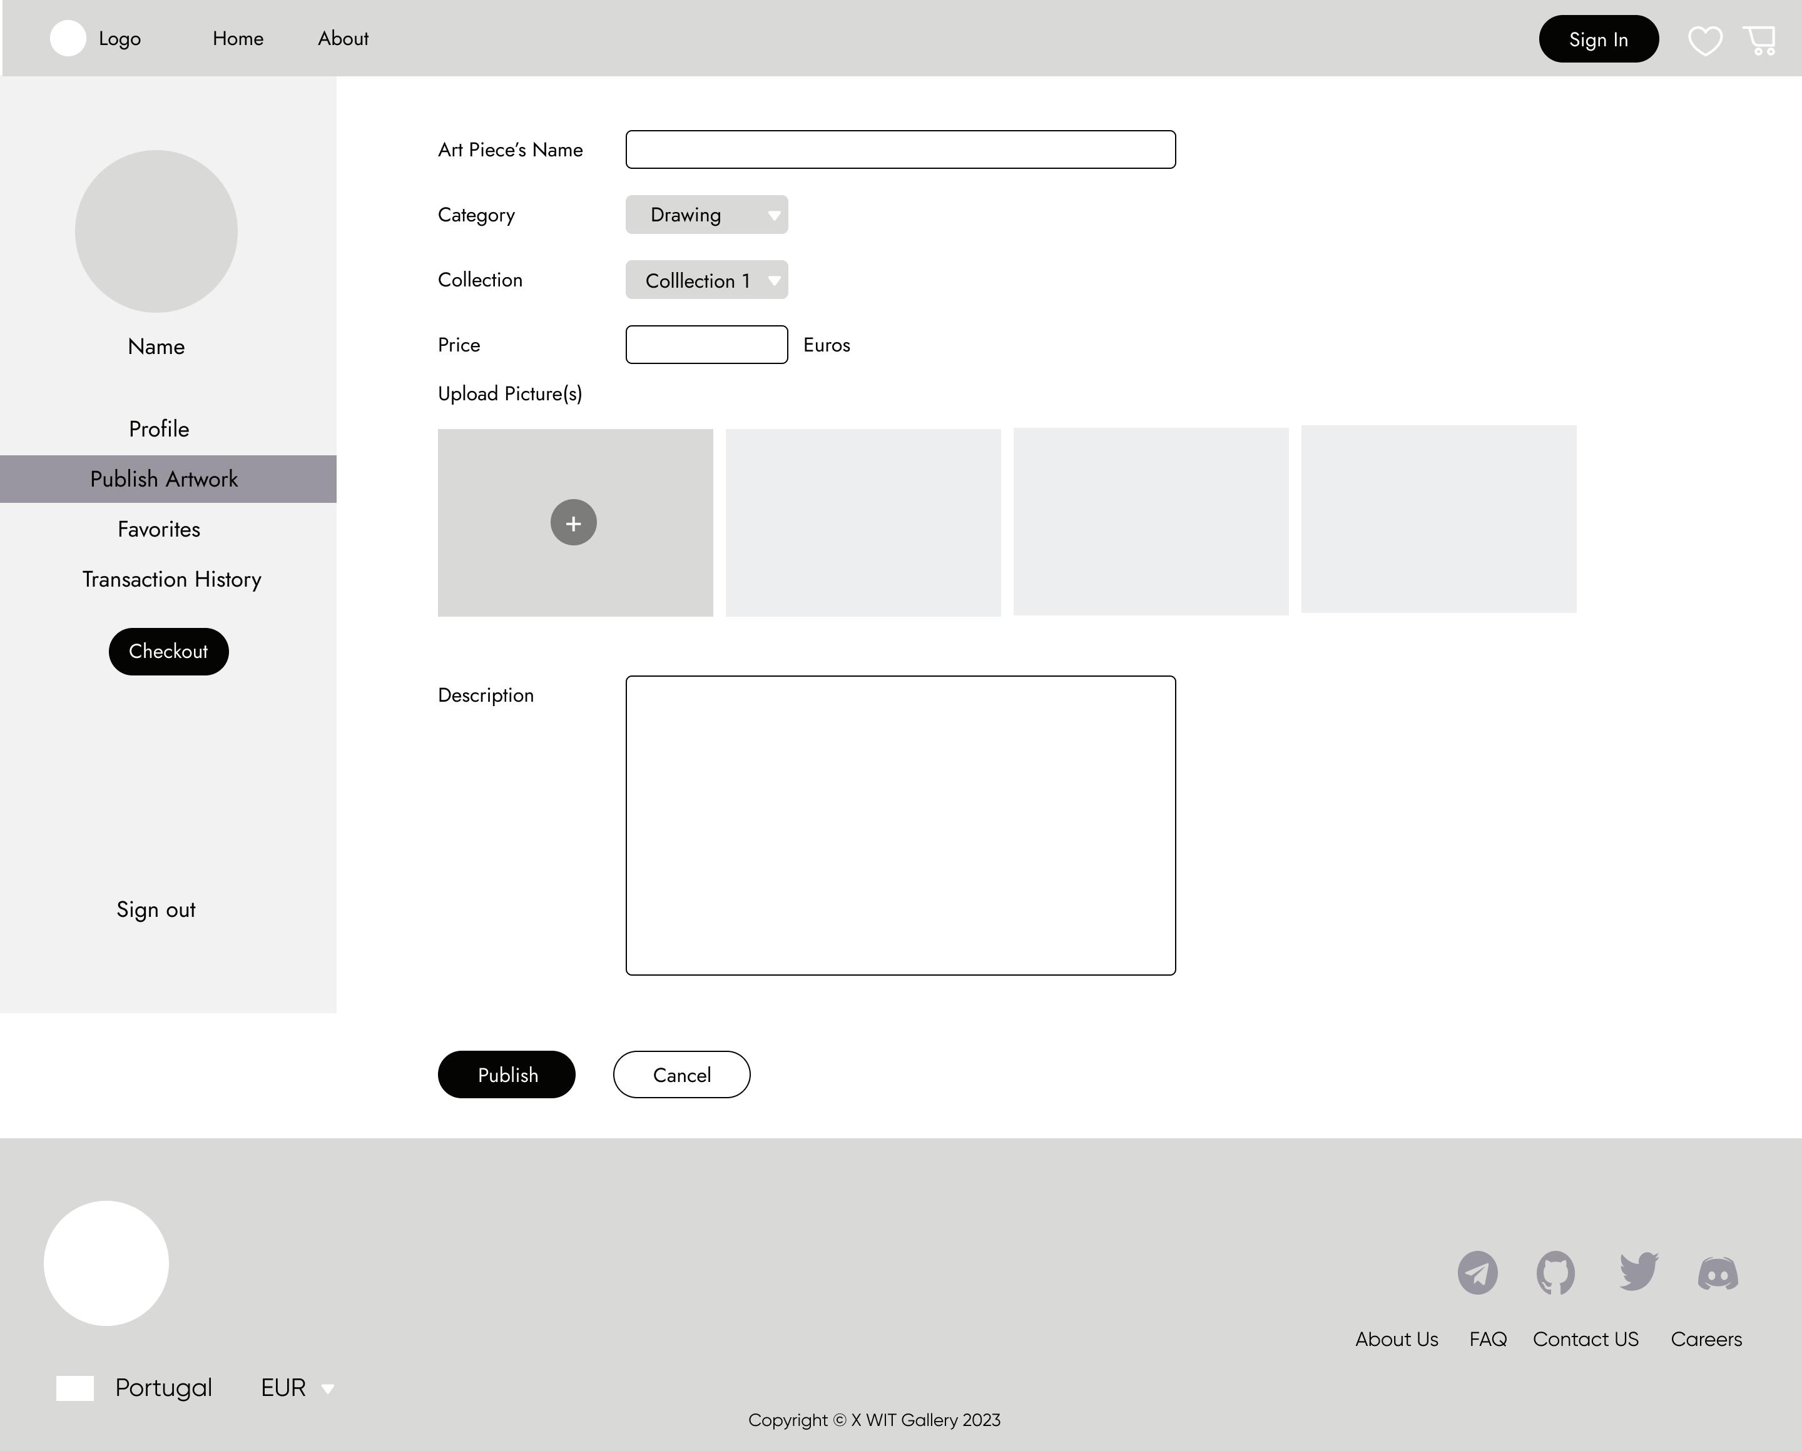Click the Cancel button

coord(681,1075)
